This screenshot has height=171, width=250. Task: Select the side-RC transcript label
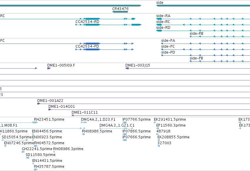[x=163, y=22]
